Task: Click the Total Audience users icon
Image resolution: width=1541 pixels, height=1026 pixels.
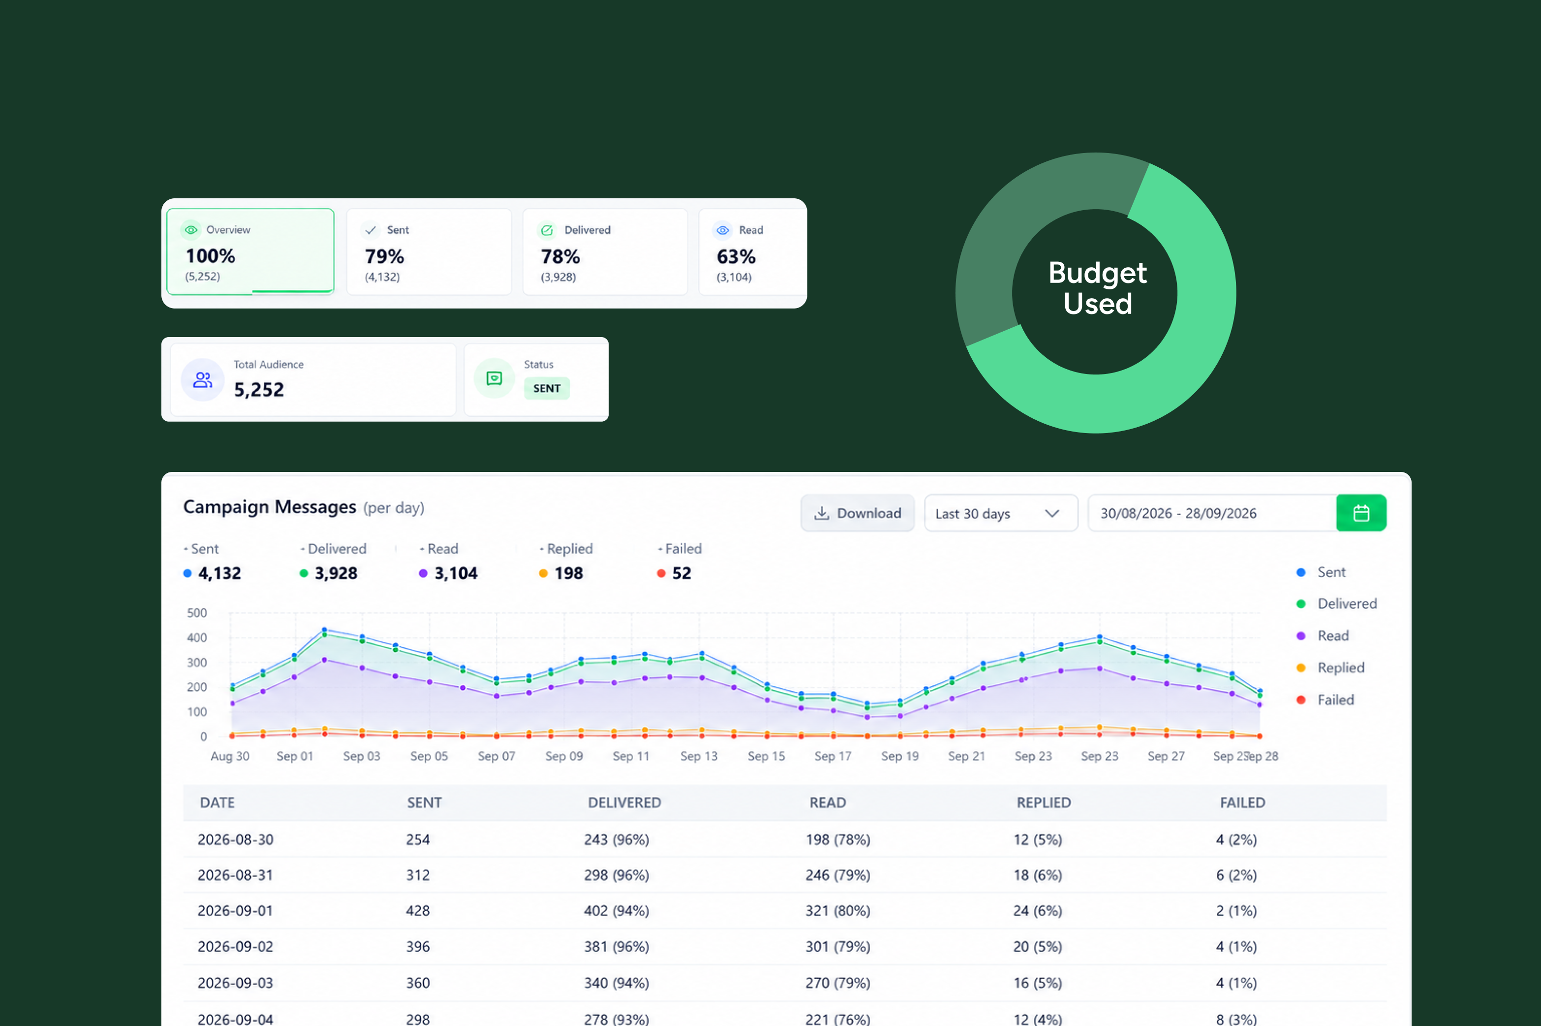Action: click(x=203, y=379)
